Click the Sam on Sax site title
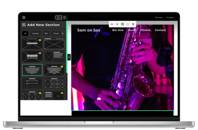This screenshot has width=198, height=130. (x=89, y=30)
